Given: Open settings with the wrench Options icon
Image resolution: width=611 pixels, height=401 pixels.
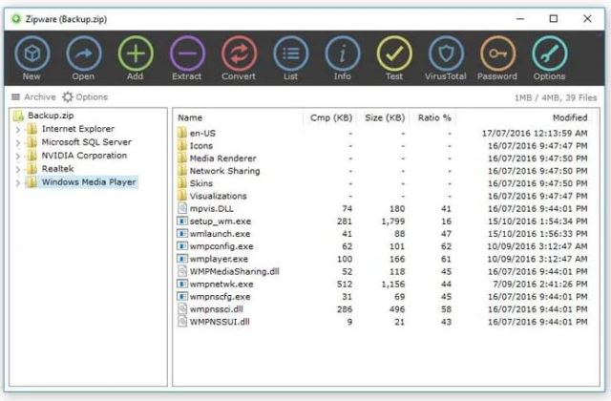Looking at the screenshot, I should [550, 58].
